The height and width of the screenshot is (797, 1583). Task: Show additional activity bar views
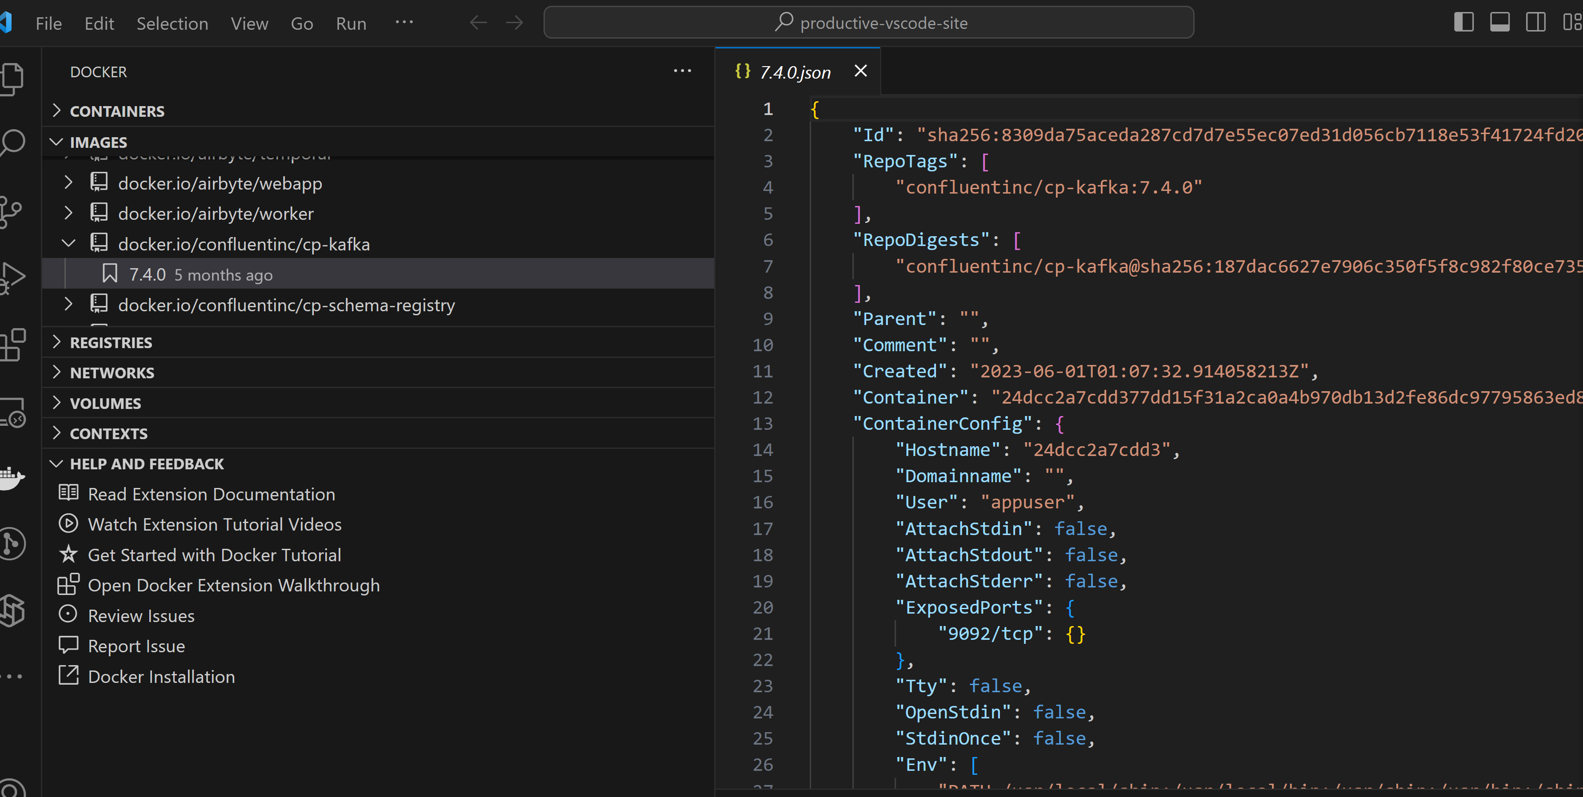point(12,676)
